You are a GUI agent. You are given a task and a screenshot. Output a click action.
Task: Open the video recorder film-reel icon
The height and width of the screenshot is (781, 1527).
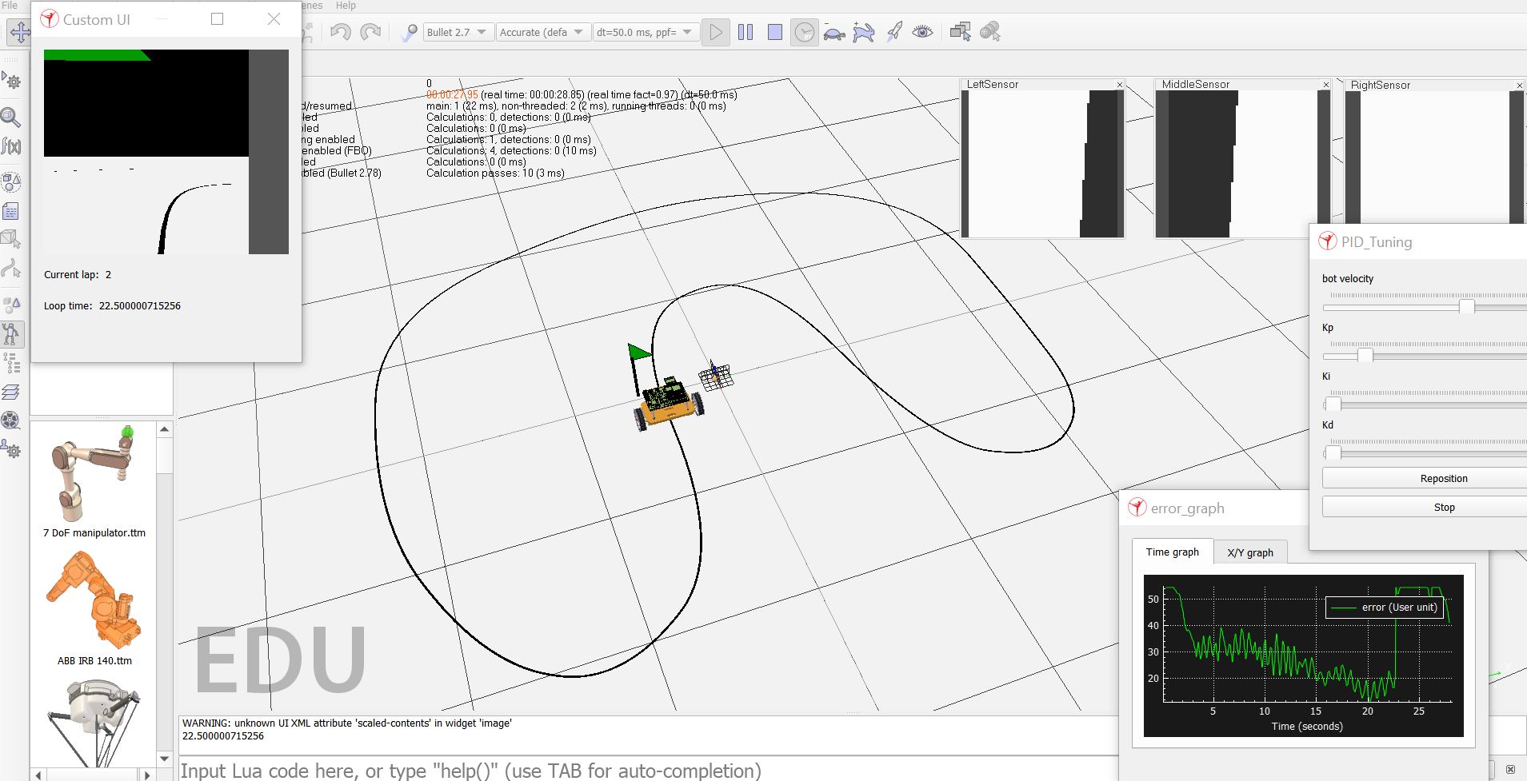click(x=11, y=420)
